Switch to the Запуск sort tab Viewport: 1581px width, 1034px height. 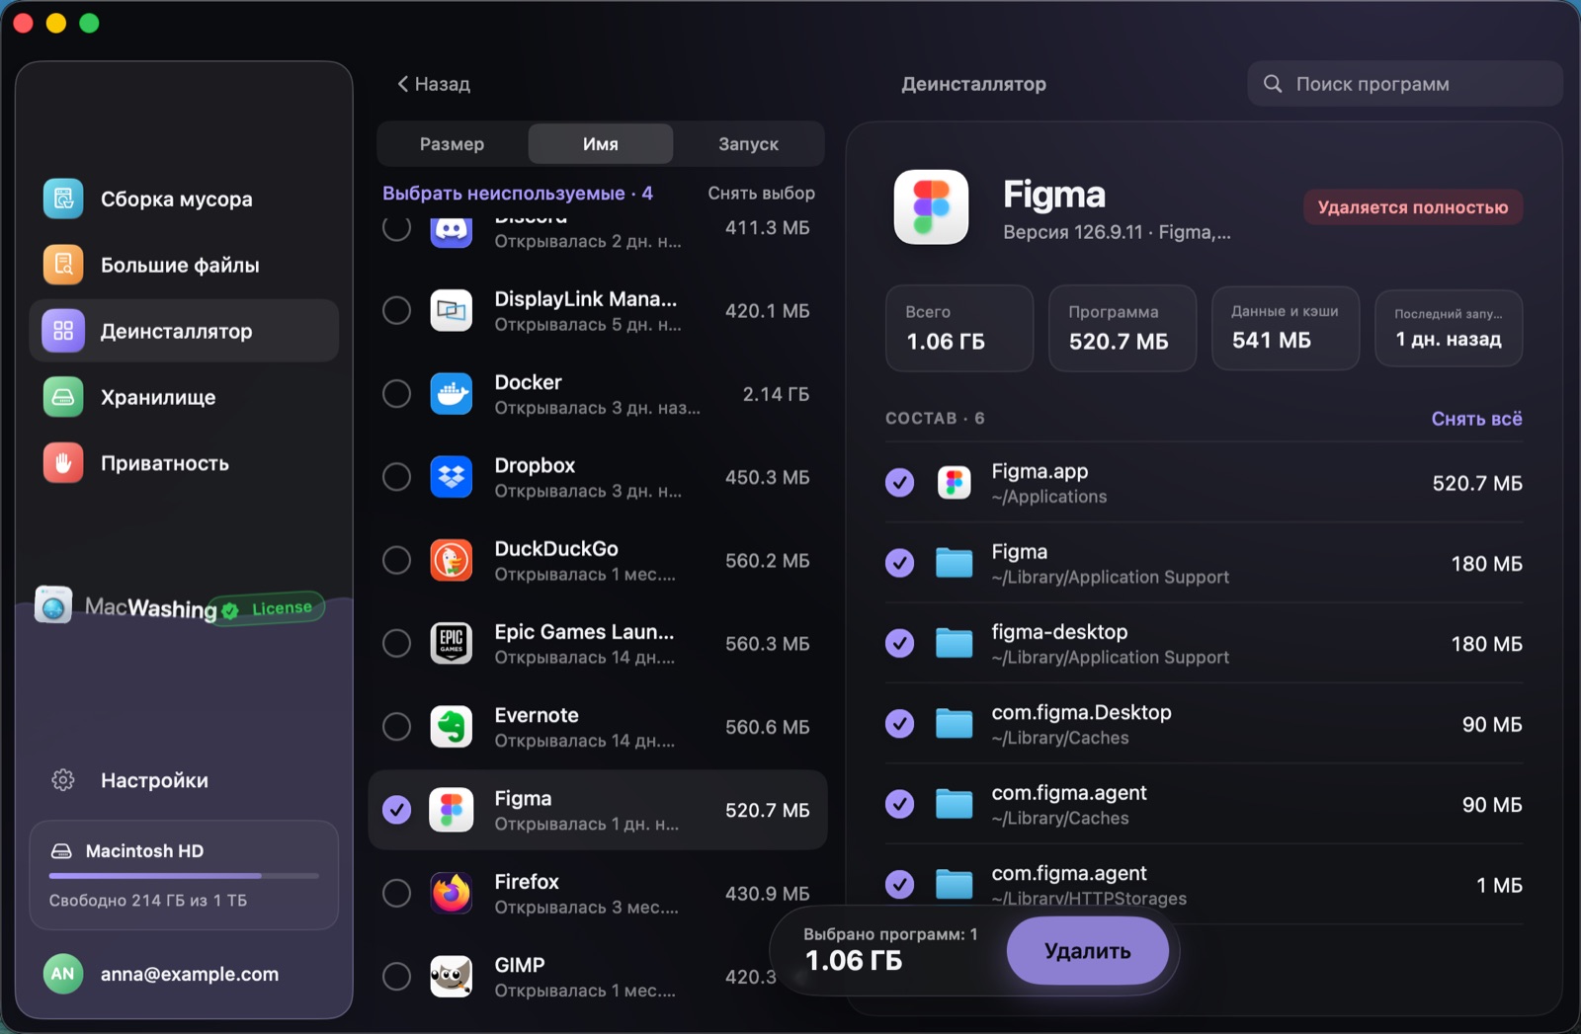coord(748,144)
